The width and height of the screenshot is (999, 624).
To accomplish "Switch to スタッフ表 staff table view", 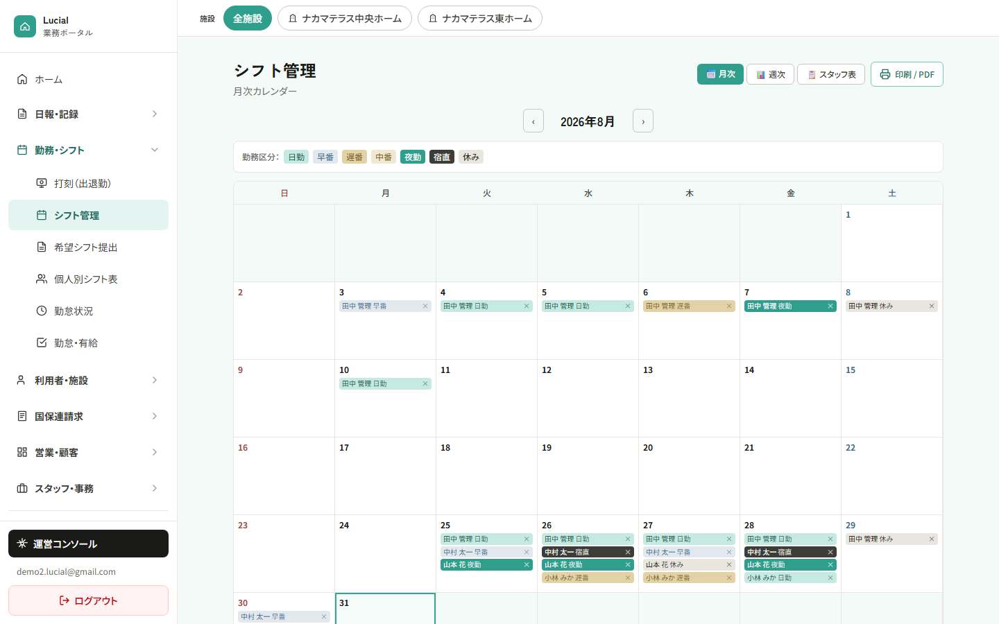I will pos(831,74).
